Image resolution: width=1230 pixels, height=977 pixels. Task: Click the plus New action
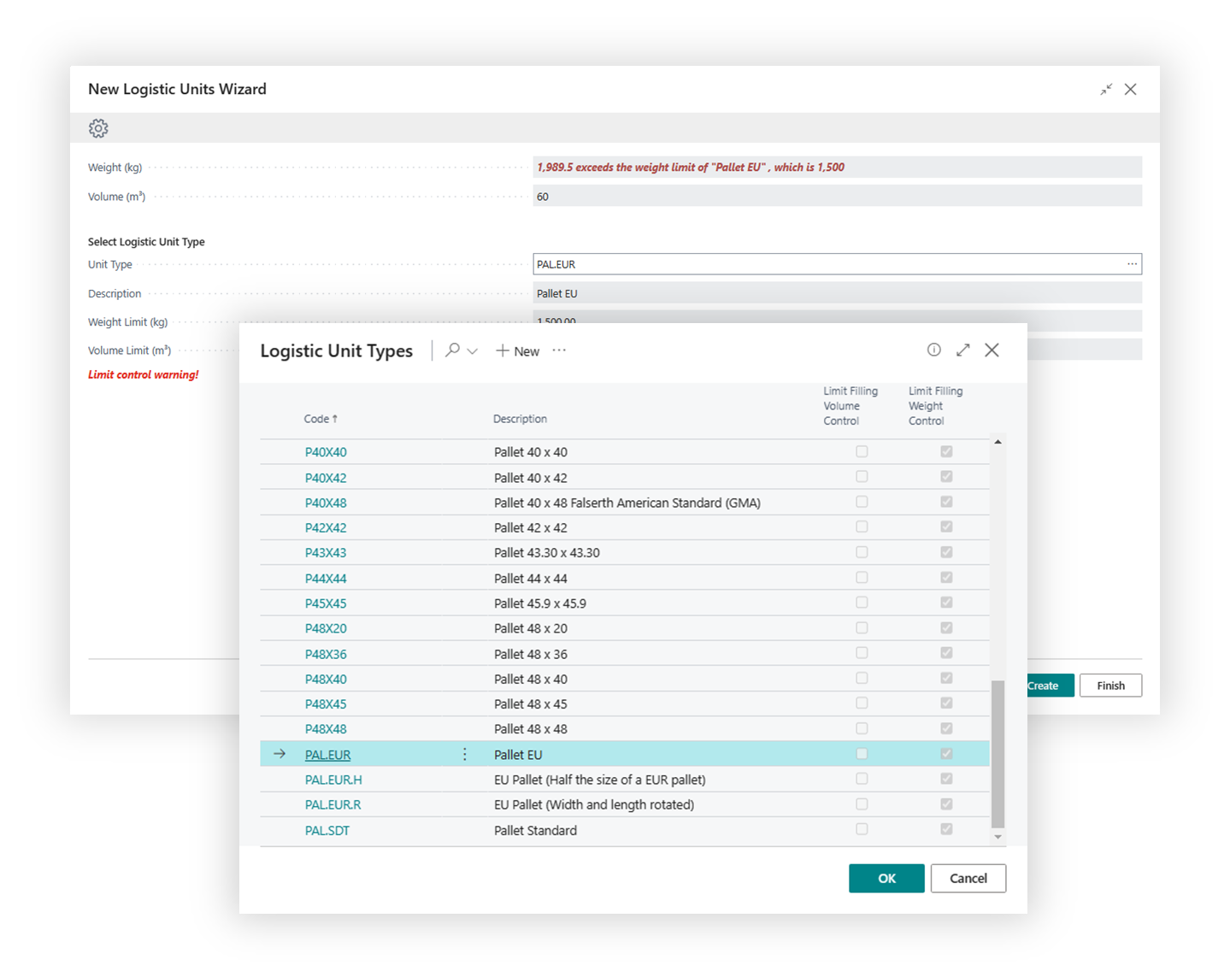pyautogui.click(x=518, y=351)
